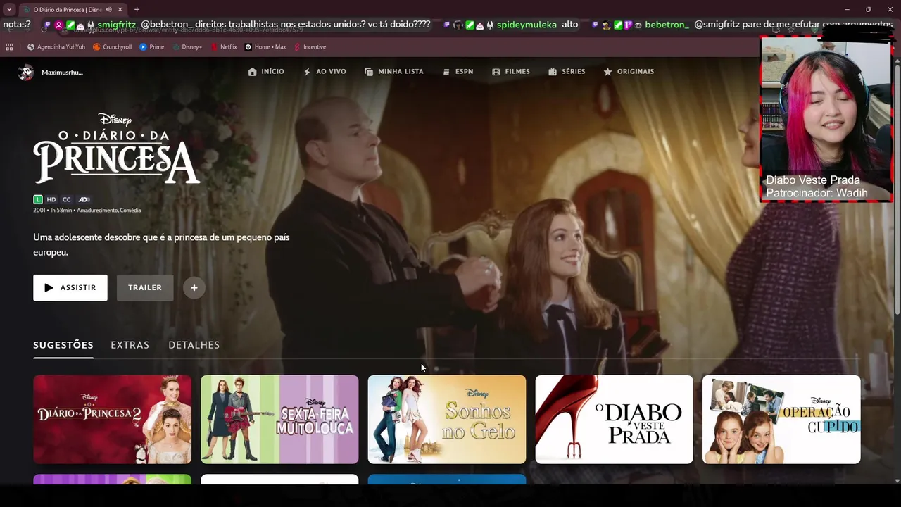901x507 pixels.
Task: Click the O Diário da Princesa title logo
Action: click(117, 149)
